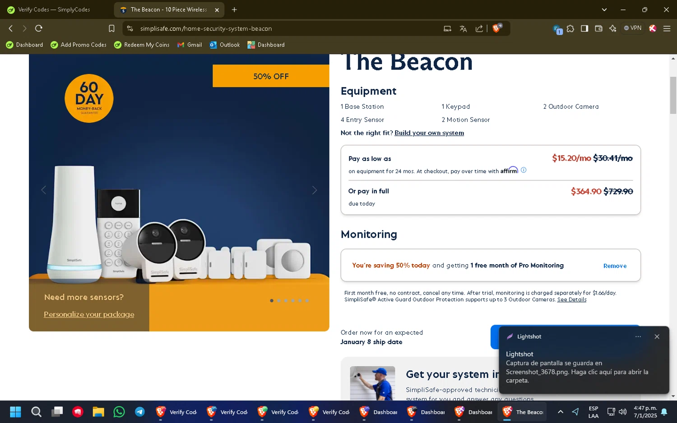
Task: Bookmark this page with the bookmark icon
Action: click(111, 28)
